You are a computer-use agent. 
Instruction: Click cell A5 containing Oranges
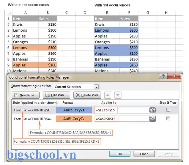tap(25, 42)
